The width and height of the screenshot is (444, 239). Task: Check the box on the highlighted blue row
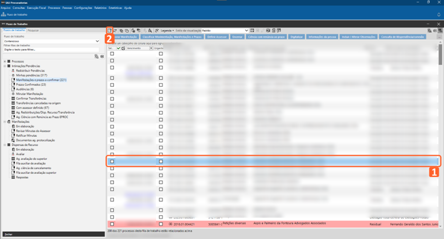[112, 161]
